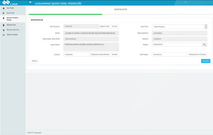The height and width of the screenshot is (135, 213).
Task: Click the E-posta input field
Action: [x=77, y=54]
